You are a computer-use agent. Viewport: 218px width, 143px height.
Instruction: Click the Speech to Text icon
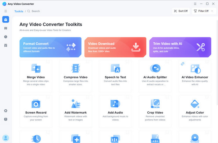point(115,68)
